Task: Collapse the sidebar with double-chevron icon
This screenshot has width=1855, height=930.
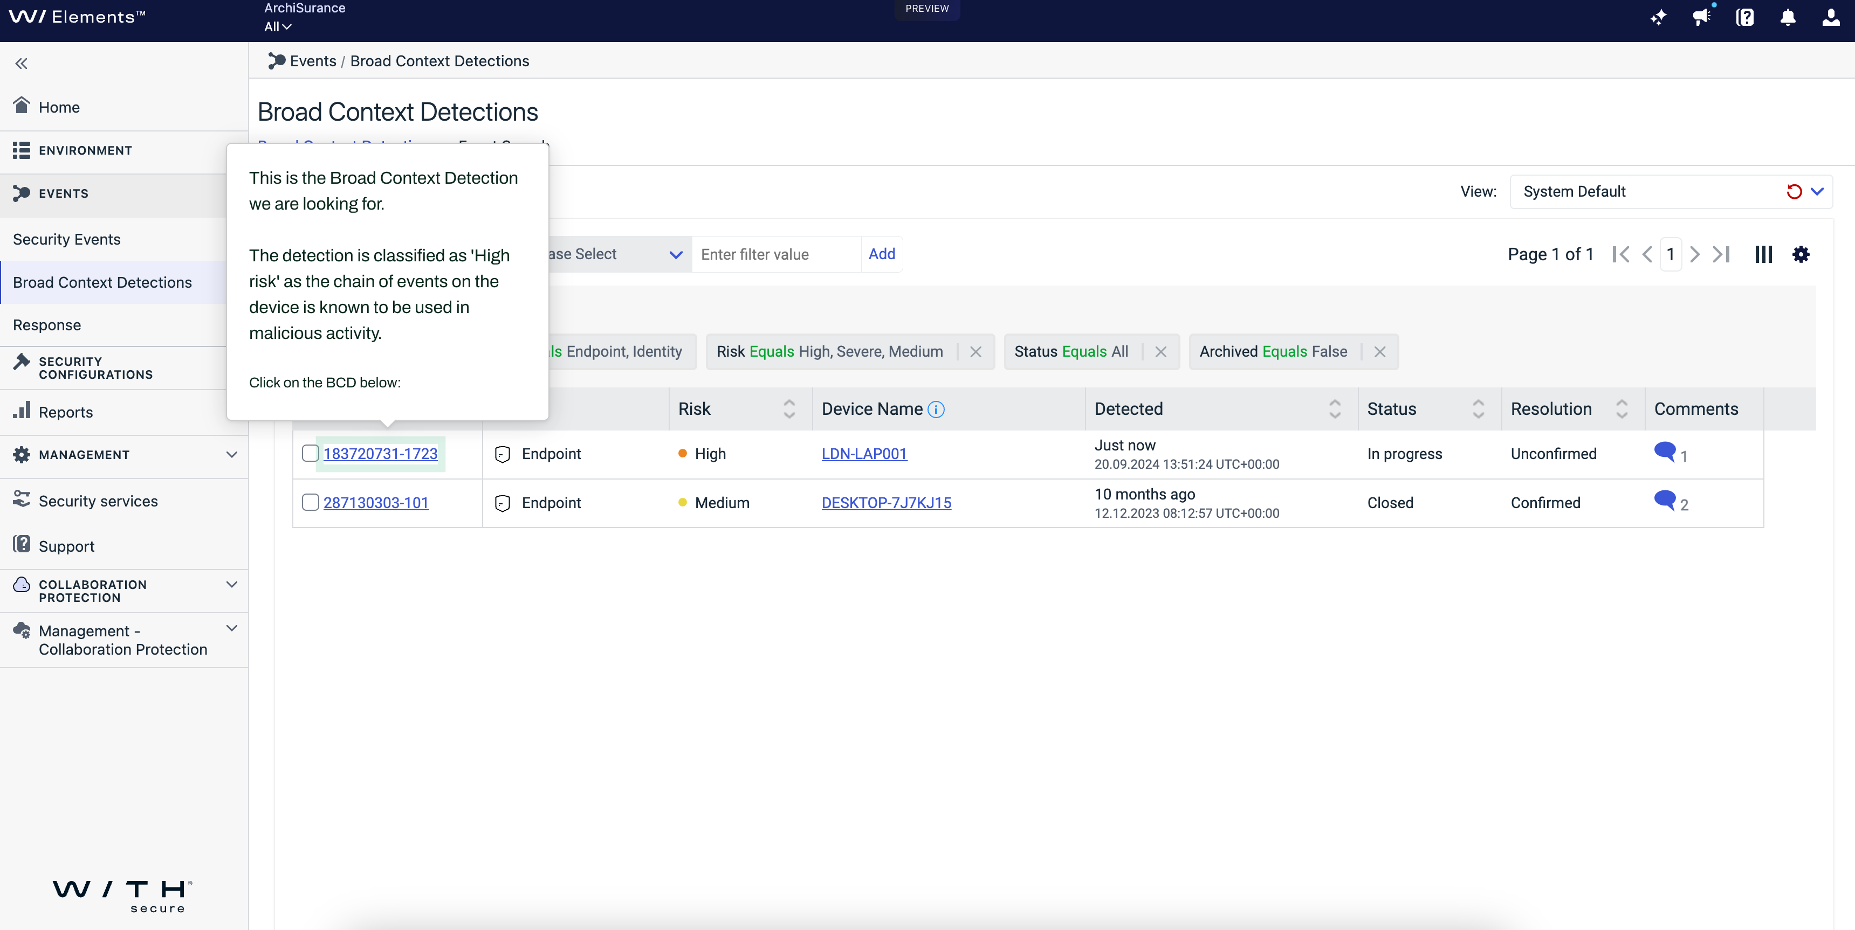Action: 22,64
